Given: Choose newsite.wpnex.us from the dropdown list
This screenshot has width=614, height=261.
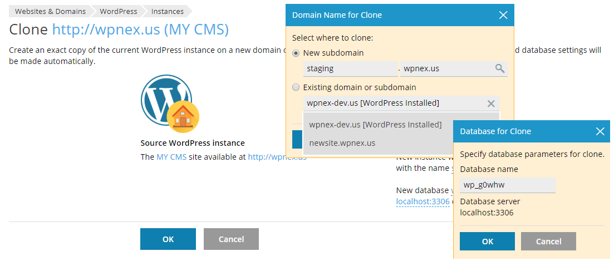Looking at the screenshot, I should point(342,143).
